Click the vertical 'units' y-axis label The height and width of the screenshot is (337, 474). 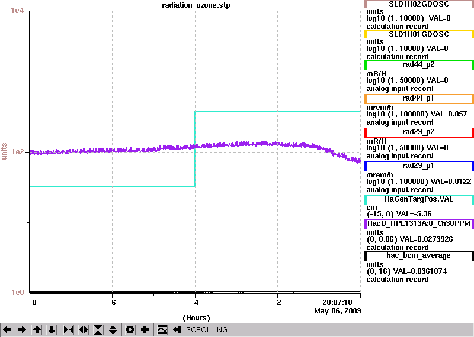[4, 151]
